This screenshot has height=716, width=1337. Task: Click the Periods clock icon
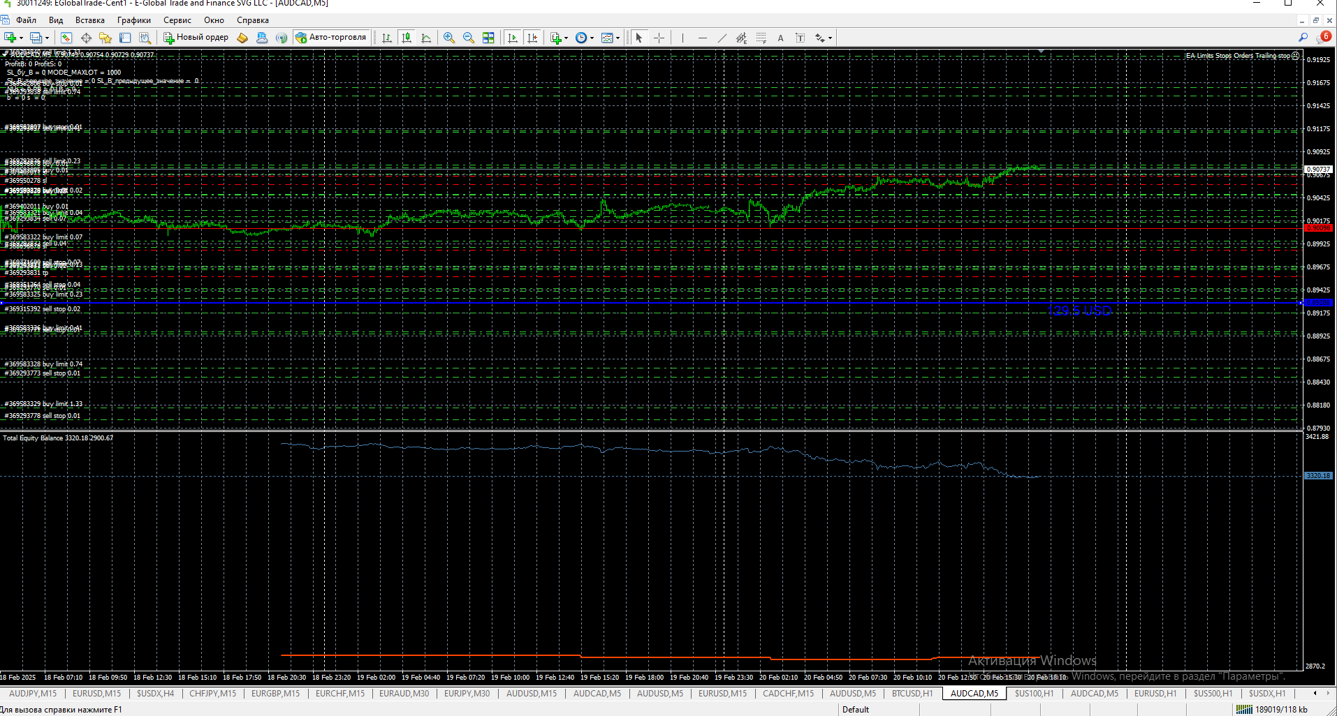[x=581, y=38]
